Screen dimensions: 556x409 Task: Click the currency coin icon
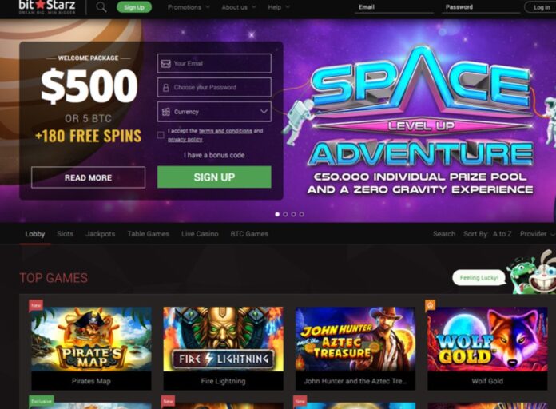pyautogui.click(x=165, y=112)
